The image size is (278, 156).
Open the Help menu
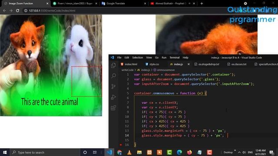coord(185,58)
